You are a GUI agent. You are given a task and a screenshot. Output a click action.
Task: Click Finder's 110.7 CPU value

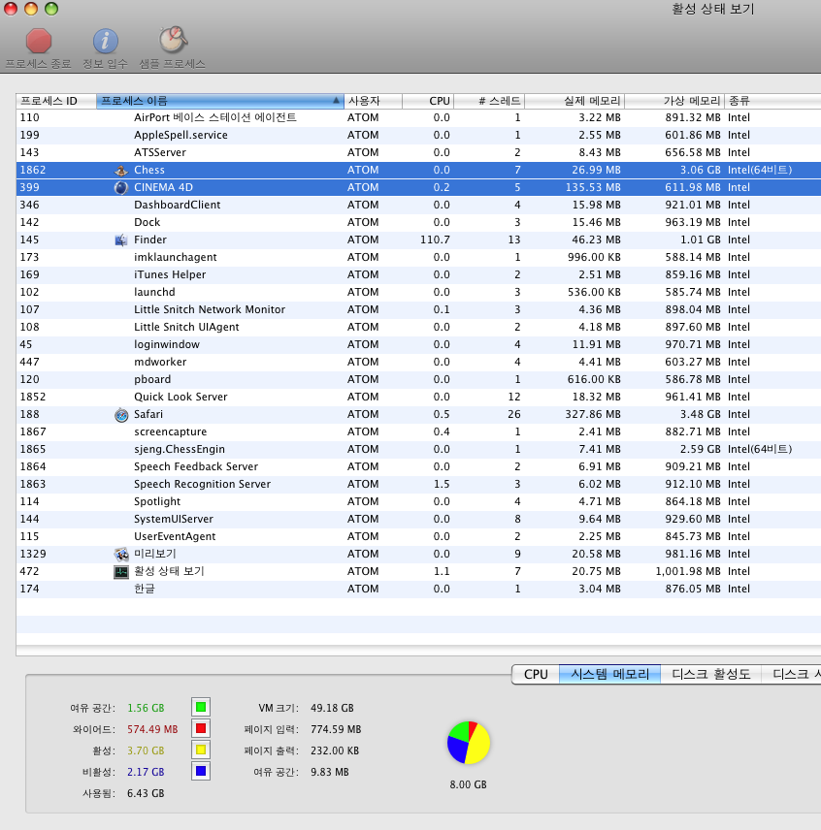pyautogui.click(x=435, y=239)
